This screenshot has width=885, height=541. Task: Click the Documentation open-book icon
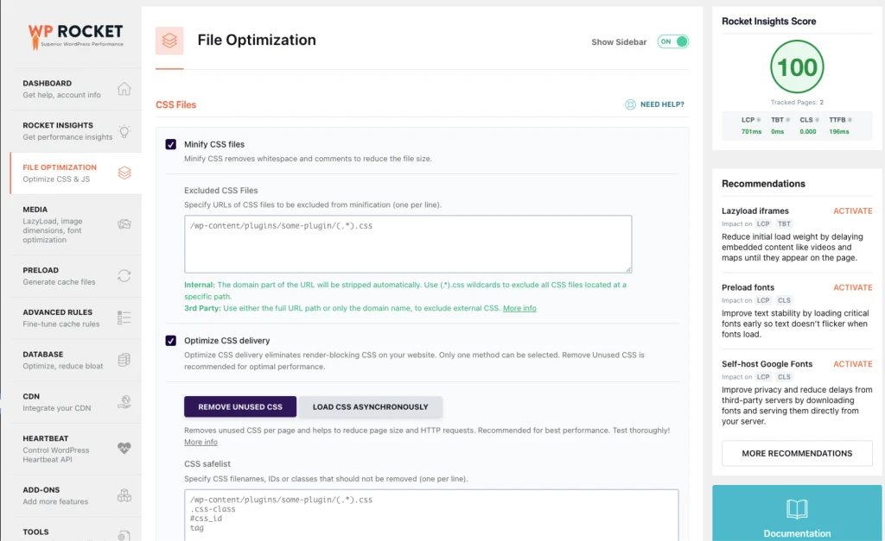[x=797, y=509]
